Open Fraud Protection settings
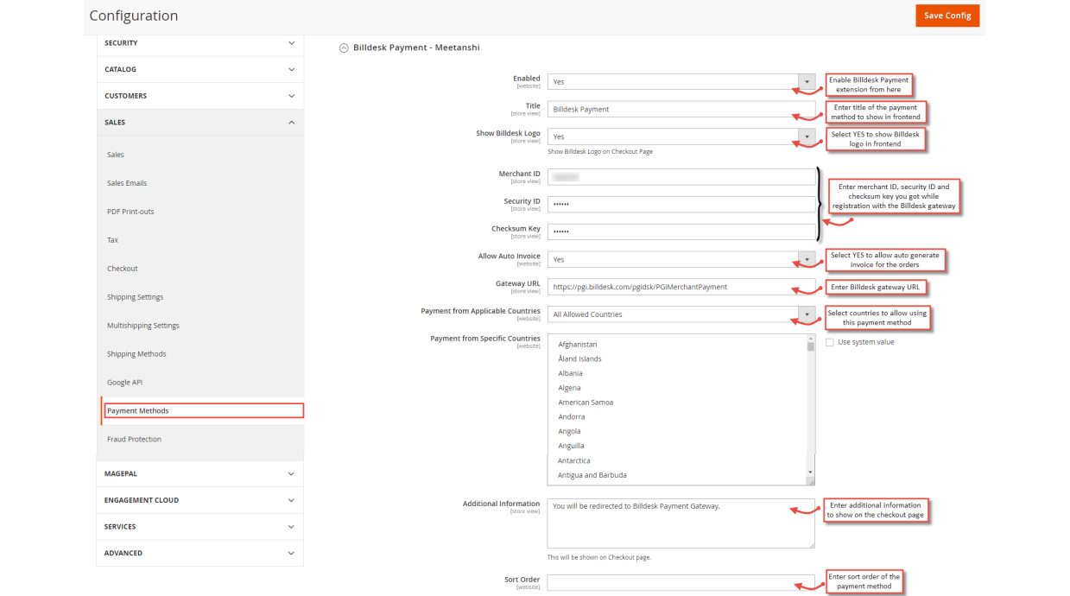 point(134,440)
